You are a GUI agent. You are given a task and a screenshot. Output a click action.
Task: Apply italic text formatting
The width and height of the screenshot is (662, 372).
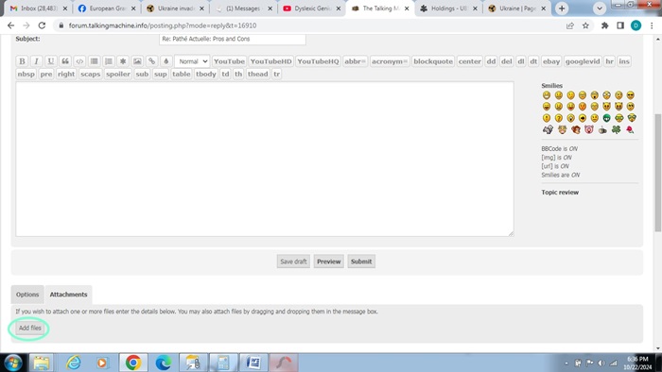tap(36, 61)
